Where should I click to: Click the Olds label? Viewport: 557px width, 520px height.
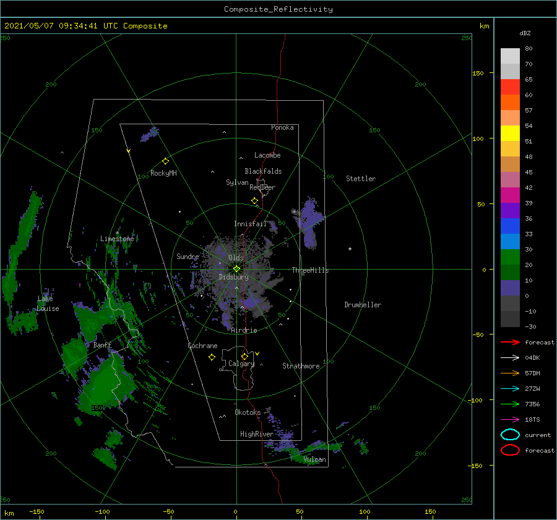click(x=236, y=258)
